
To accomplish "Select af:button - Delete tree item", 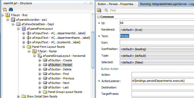I will (60, 69).
